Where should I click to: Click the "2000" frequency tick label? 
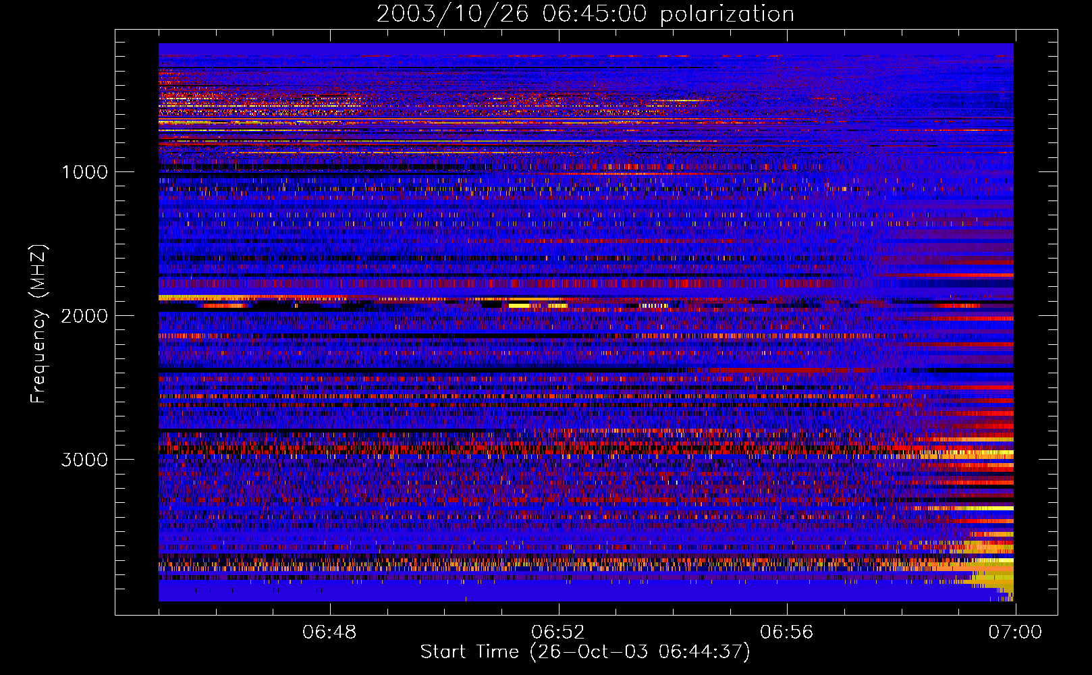click(84, 316)
